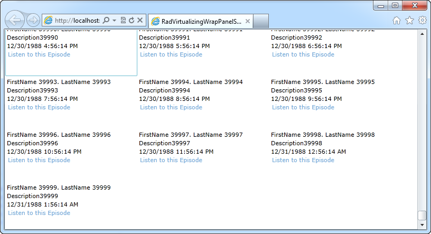Viewport: 431px width, 234px height.
Task: Click the browser Back arrow button
Action: point(15,20)
